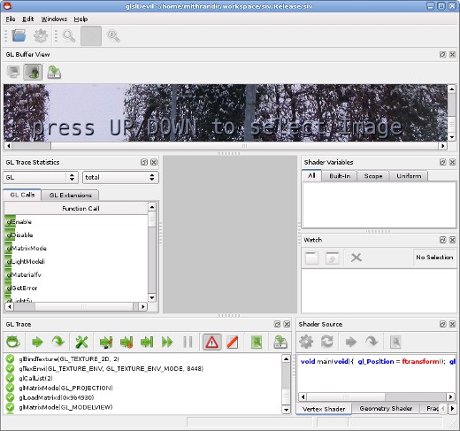
Task: Pause execution in GL Trace toolbar
Action: 188,342
